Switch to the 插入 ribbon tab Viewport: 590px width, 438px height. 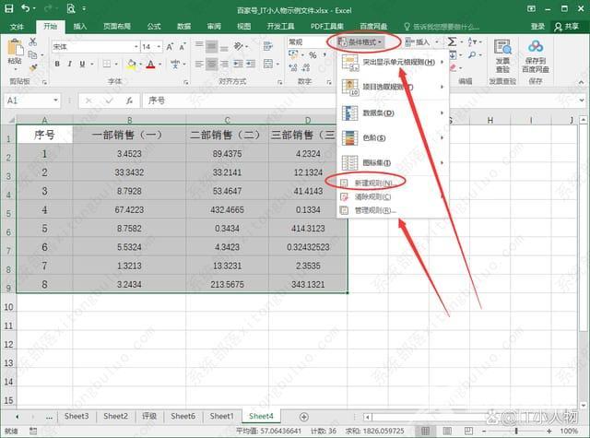point(80,27)
